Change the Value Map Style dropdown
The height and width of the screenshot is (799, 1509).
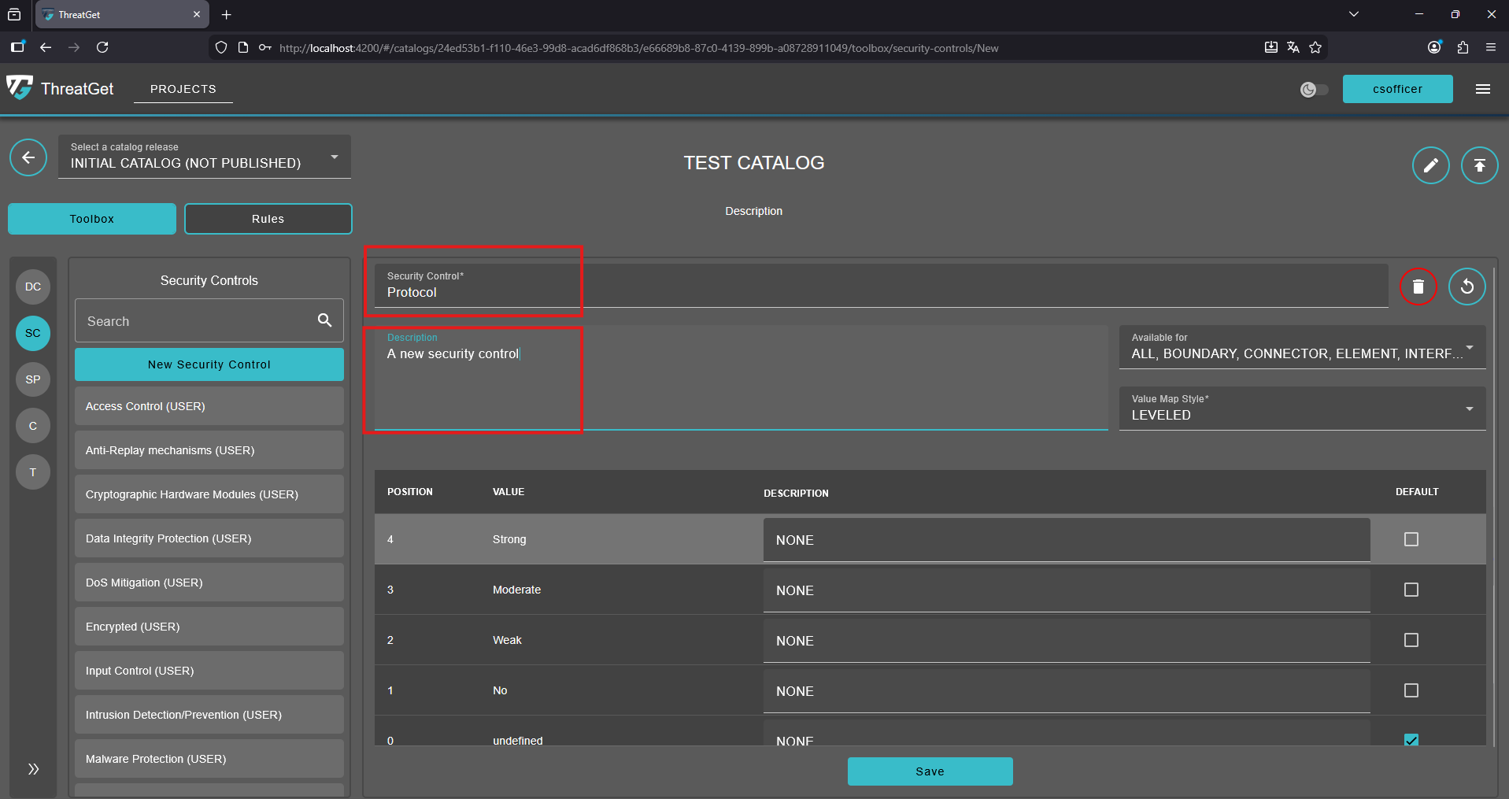click(1469, 409)
